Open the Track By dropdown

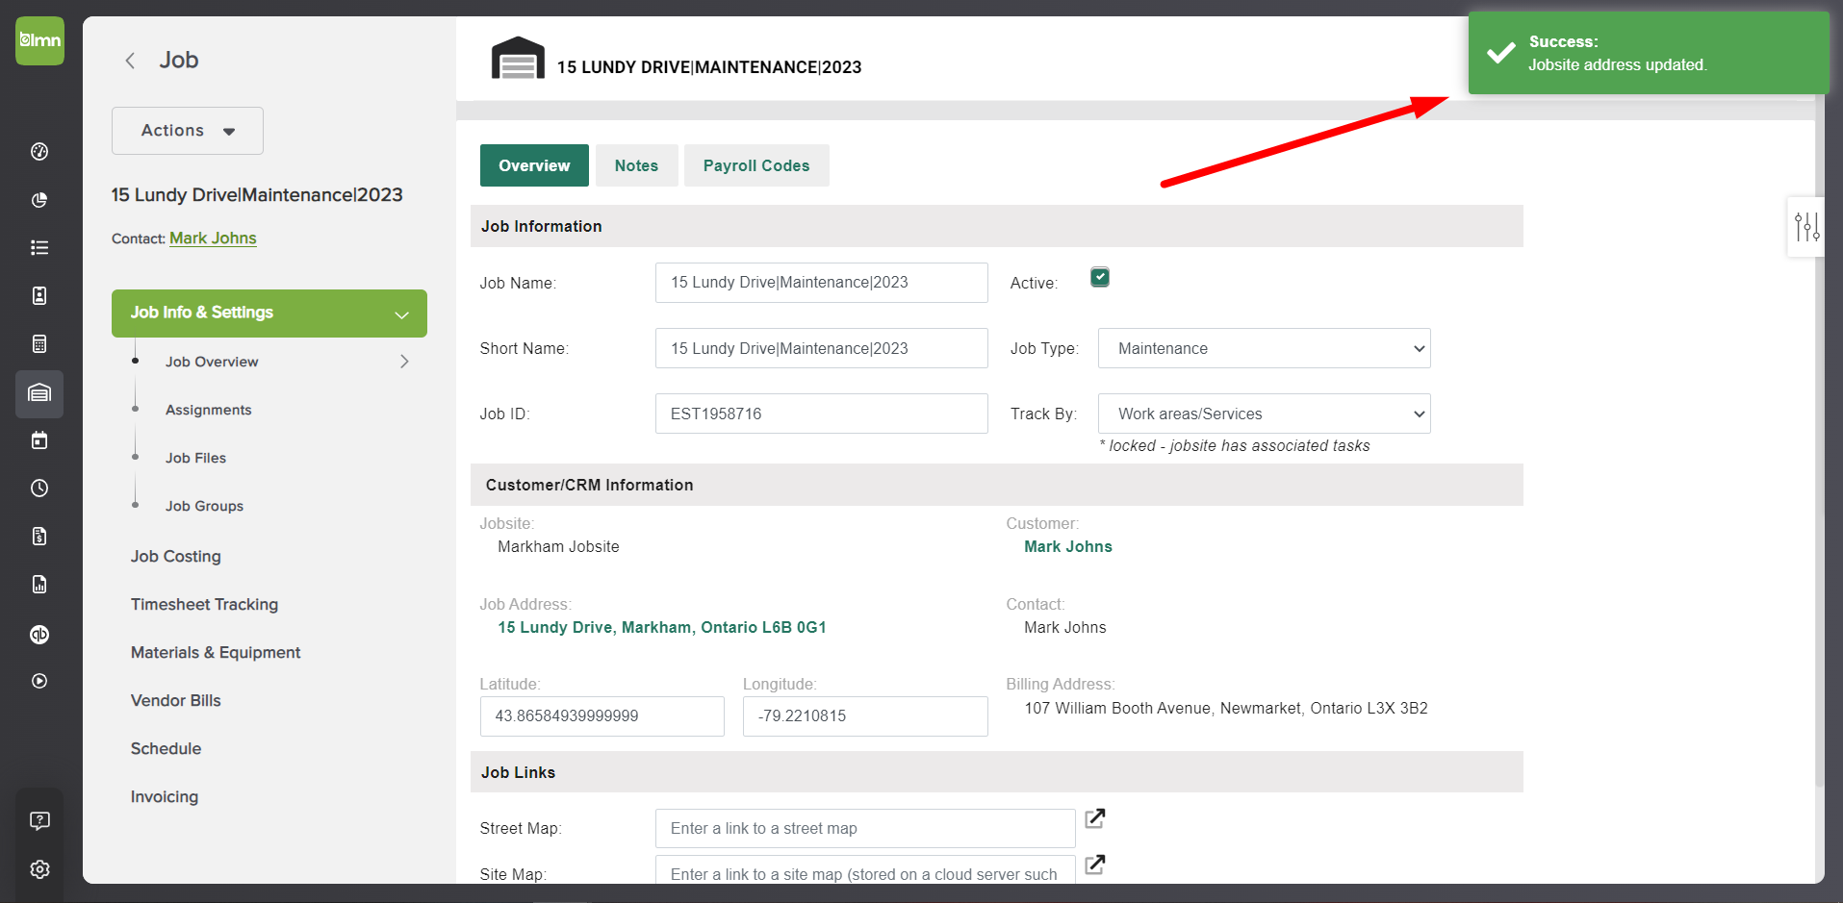coord(1264,414)
